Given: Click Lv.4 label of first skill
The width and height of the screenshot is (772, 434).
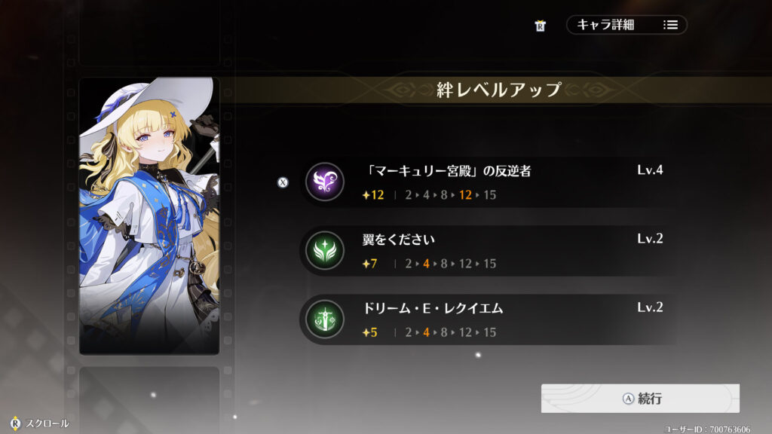Looking at the screenshot, I should point(650,170).
